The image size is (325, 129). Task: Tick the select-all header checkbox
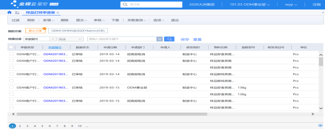[11, 47]
